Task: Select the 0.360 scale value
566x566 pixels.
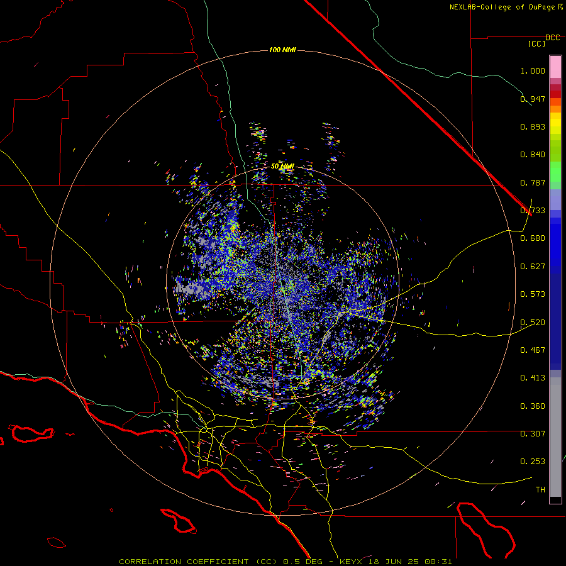Action: pos(533,406)
